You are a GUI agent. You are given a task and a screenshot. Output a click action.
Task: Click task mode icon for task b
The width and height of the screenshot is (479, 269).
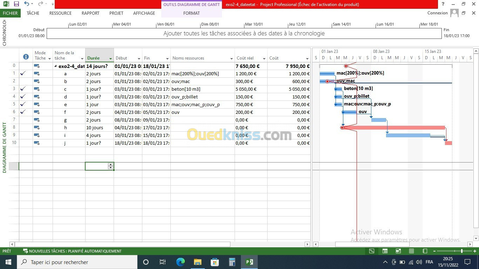(x=37, y=82)
